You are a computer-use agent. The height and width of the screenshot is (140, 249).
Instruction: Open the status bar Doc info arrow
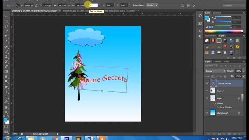coord(58,134)
